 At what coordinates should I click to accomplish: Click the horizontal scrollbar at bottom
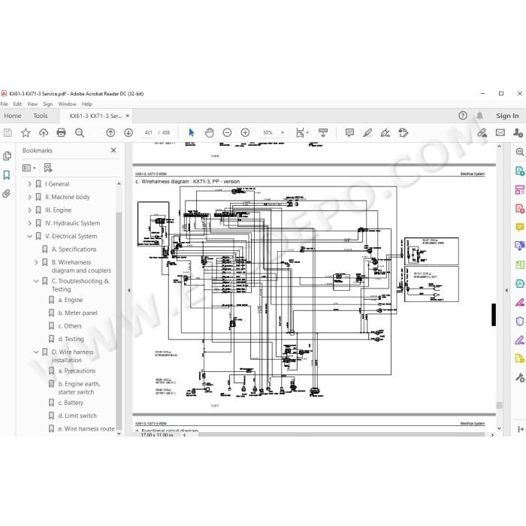tap(341, 434)
